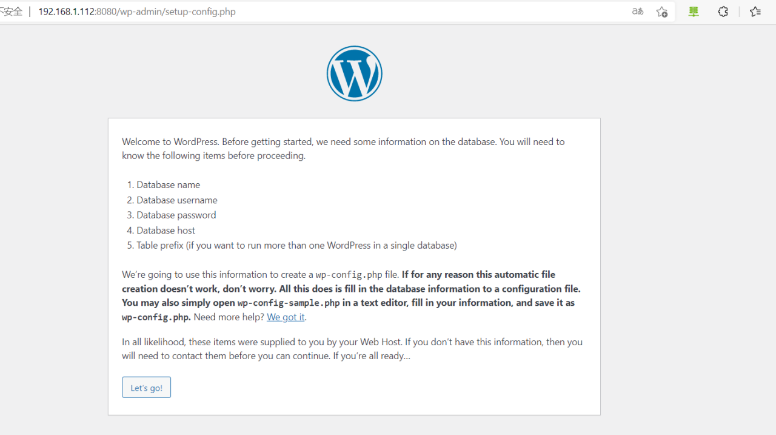The width and height of the screenshot is (776, 435).
Task: Click the "Database host" list item
Action: click(166, 230)
